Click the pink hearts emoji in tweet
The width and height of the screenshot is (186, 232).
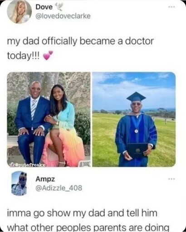pyautogui.click(x=48, y=55)
